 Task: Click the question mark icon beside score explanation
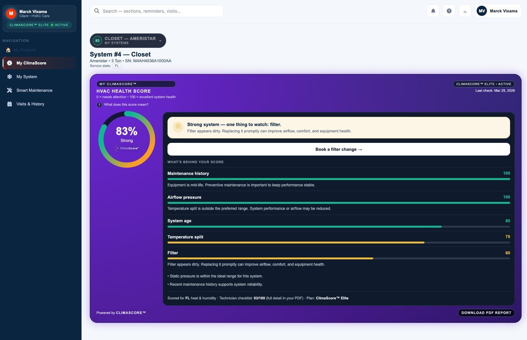click(99, 105)
